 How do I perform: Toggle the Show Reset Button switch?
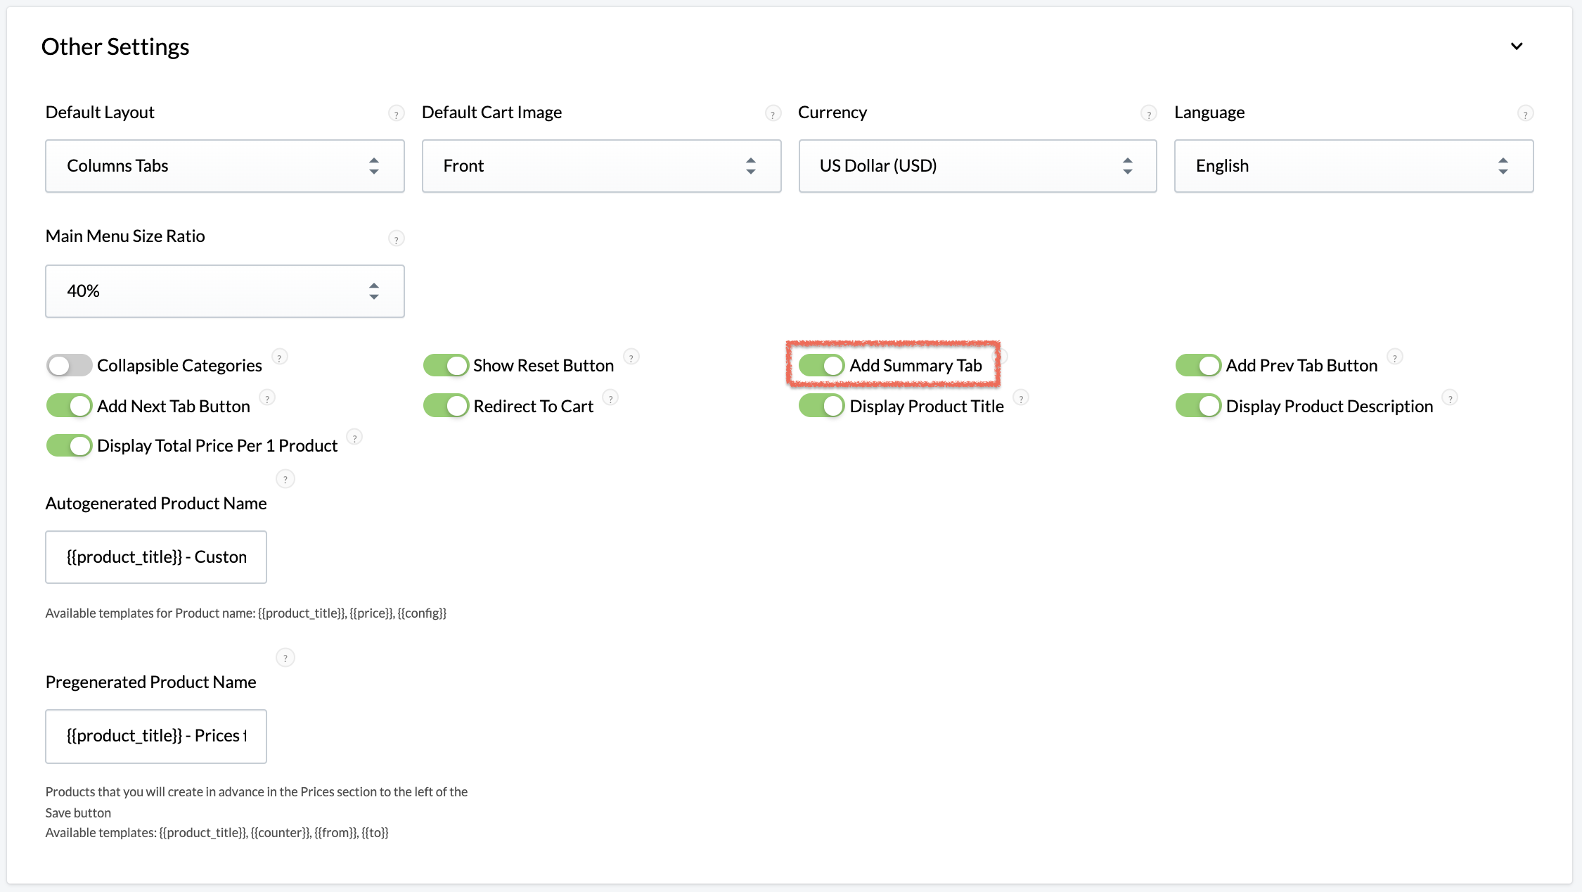[446, 366]
